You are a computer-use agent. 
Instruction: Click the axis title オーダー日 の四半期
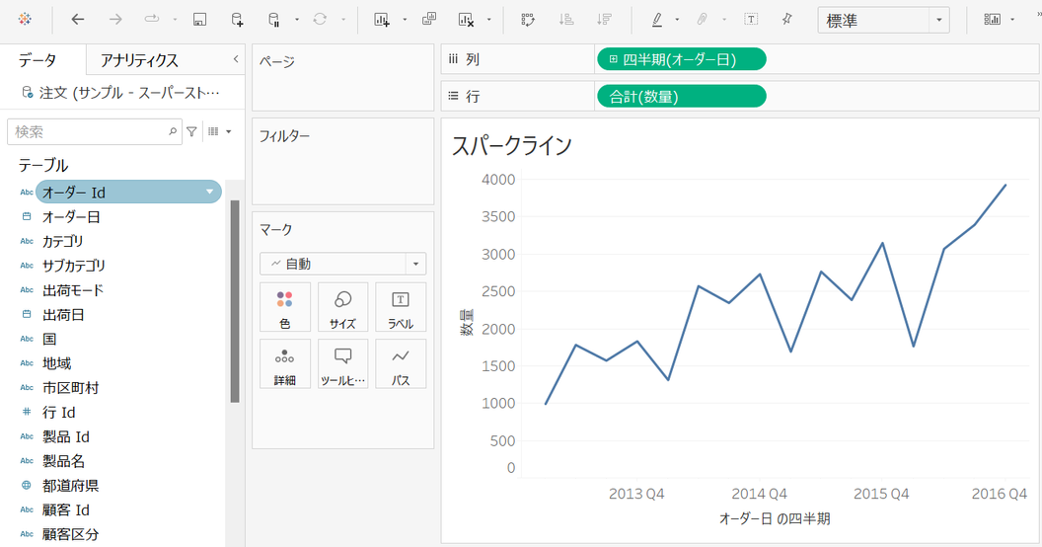pyautogui.click(x=775, y=518)
